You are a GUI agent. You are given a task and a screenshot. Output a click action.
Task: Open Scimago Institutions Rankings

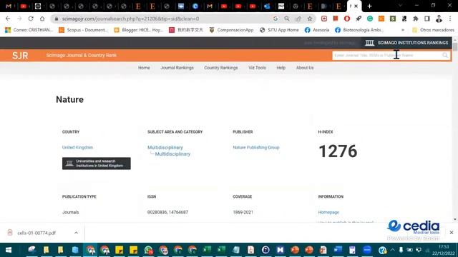click(x=406, y=43)
